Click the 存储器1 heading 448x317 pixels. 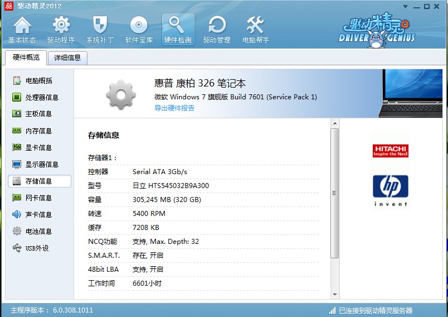tap(103, 157)
